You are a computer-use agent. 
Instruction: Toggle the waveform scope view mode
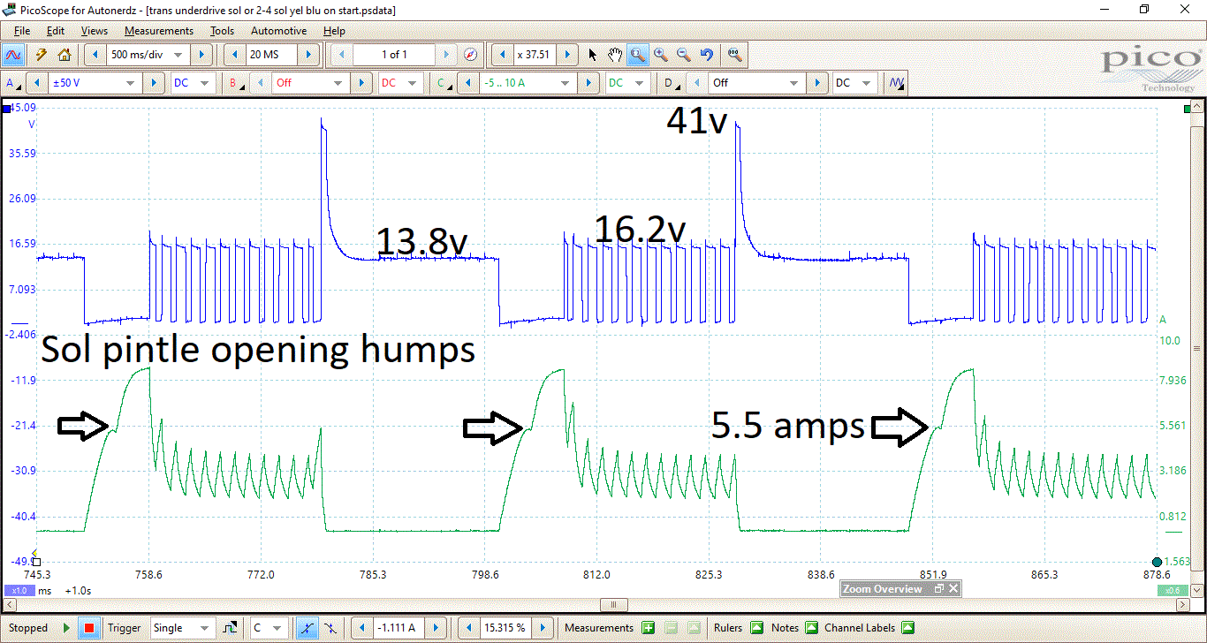(x=12, y=54)
